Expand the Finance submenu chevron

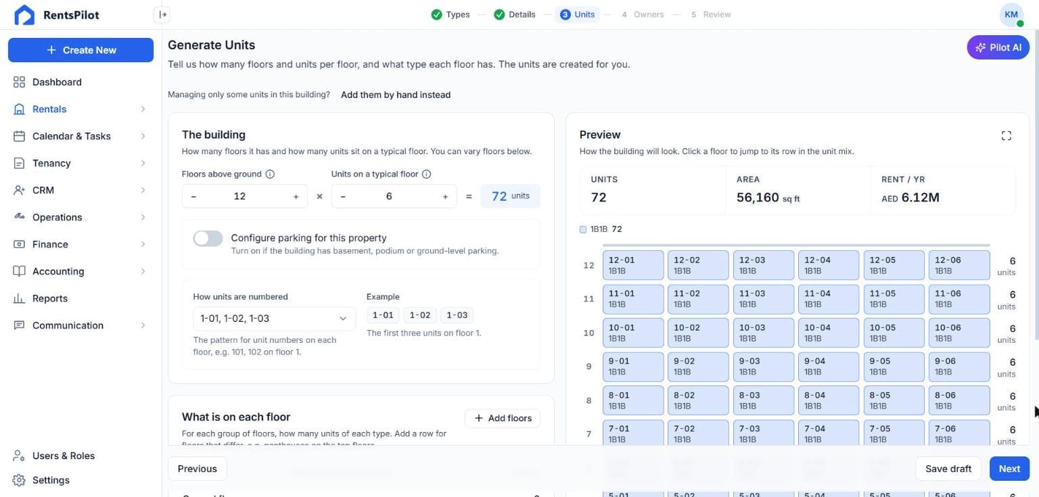coord(143,244)
